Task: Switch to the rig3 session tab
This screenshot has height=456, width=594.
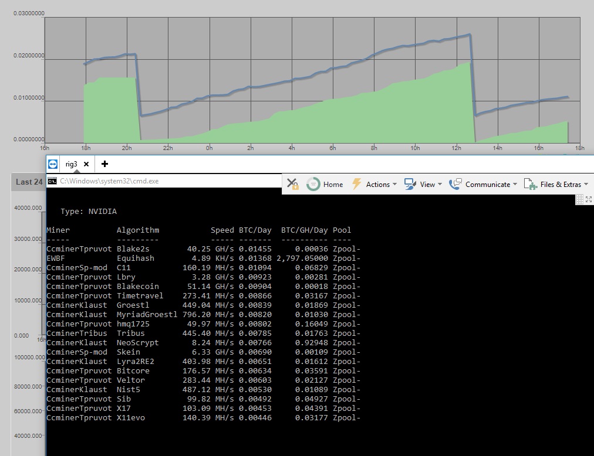Action: (71, 164)
